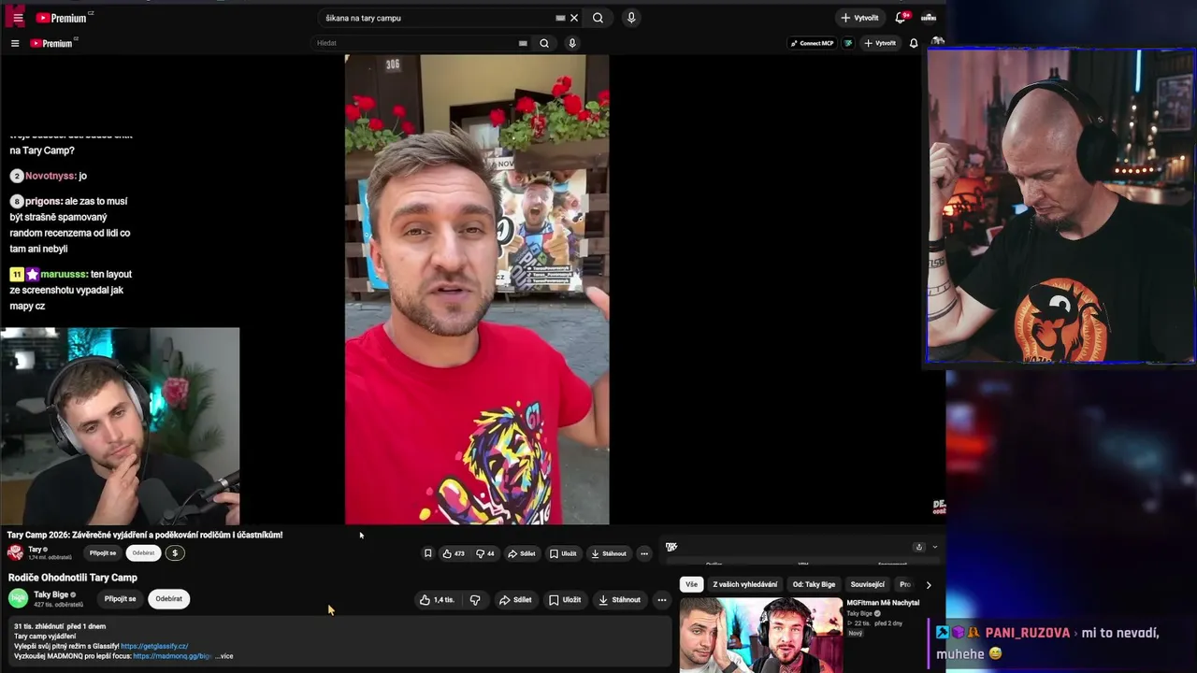Expand the description with '...více'
1197x673 pixels.
tap(224, 656)
